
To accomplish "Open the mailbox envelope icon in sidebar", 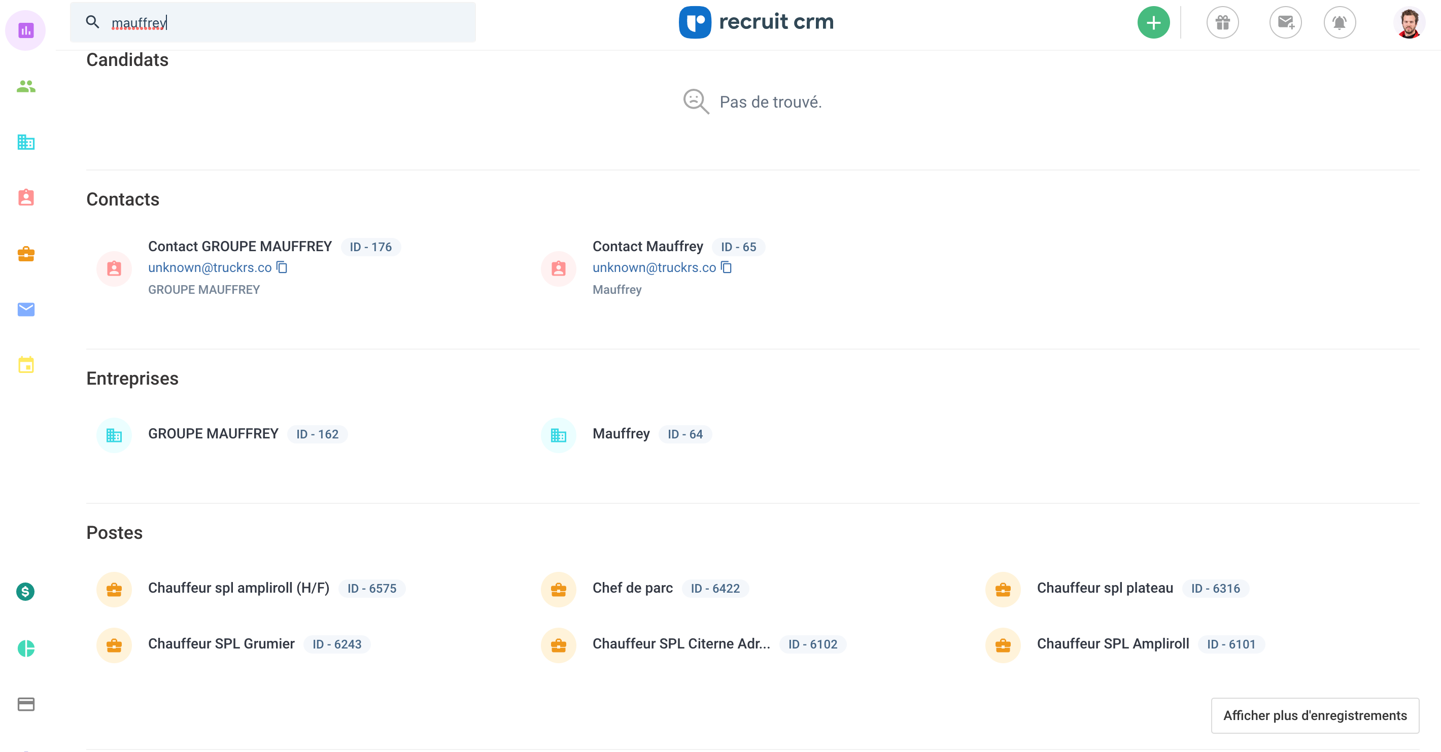I will click(26, 310).
